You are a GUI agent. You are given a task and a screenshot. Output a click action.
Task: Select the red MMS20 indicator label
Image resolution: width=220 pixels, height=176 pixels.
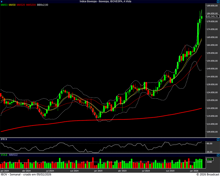[x=21, y=5]
